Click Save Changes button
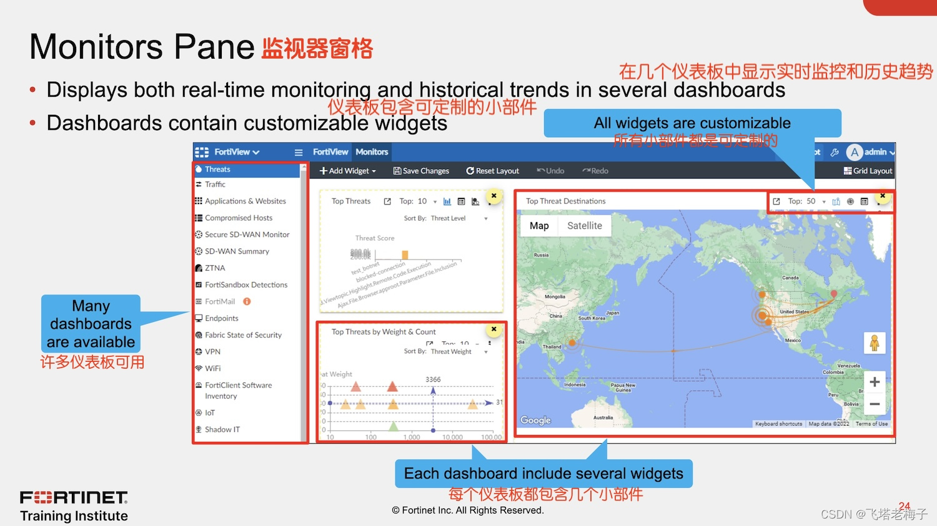937x526 pixels. [421, 171]
